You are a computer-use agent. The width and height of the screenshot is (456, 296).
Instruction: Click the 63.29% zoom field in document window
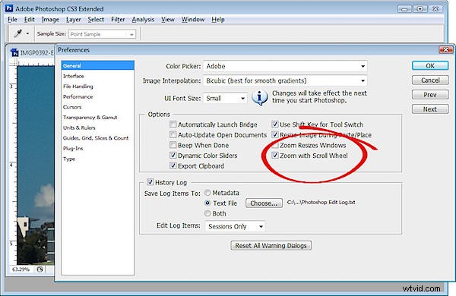pos(21,269)
